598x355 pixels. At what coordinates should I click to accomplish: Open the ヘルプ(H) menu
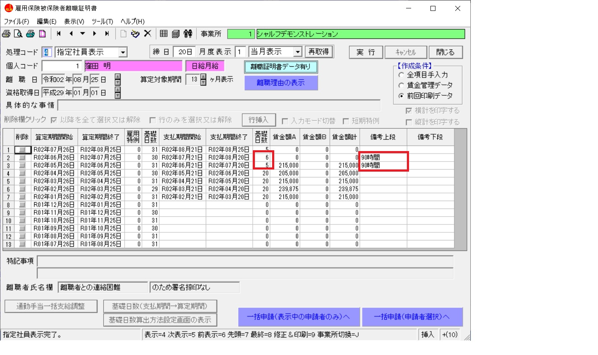(132, 21)
